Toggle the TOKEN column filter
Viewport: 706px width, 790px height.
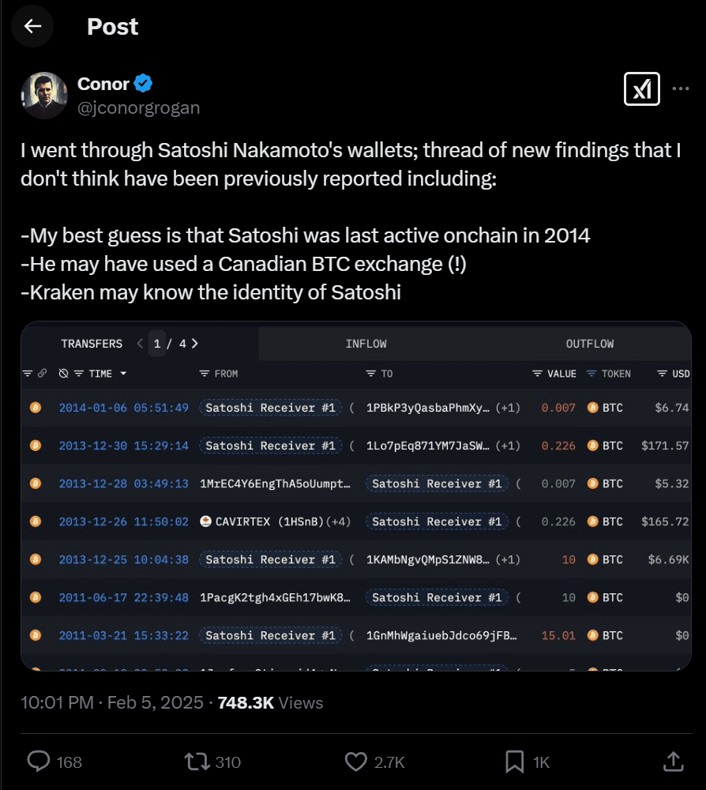591,374
